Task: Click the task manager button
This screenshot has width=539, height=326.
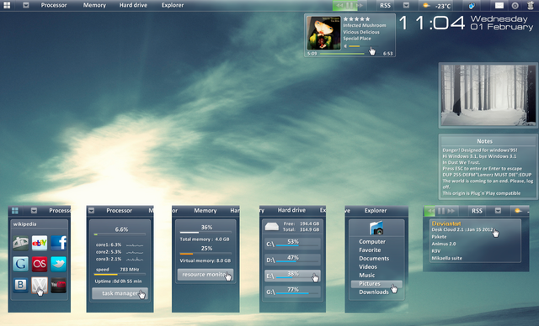Action: 120,293
